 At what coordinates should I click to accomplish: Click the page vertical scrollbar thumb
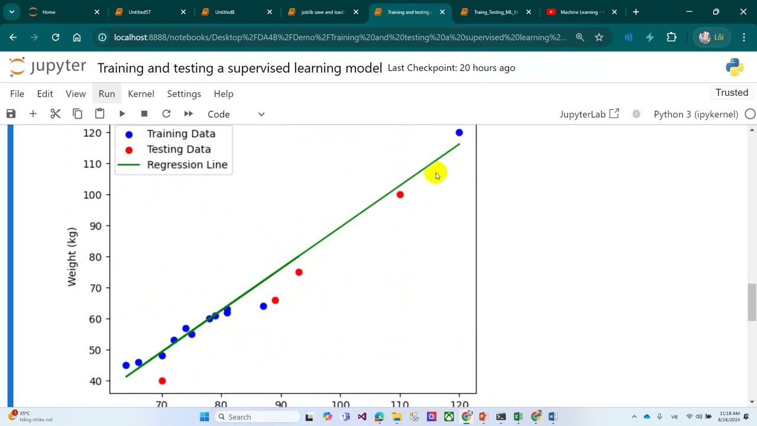[x=752, y=302]
